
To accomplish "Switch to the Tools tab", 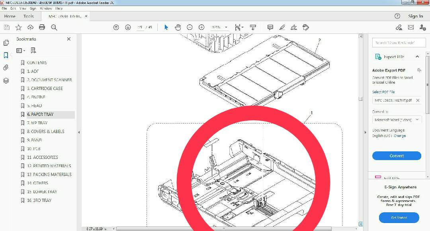I will tap(29, 16).
